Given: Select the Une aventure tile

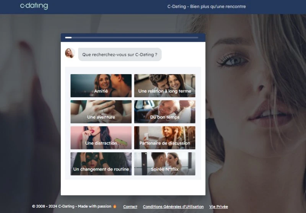Looking at the screenshot, I should click(x=101, y=111).
